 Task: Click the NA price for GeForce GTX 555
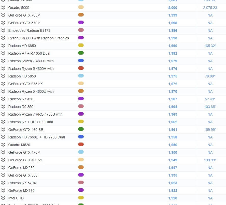tap(210, 176)
